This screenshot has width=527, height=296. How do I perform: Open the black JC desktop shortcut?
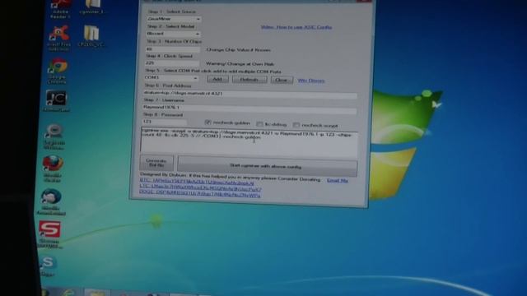(57, 100)
